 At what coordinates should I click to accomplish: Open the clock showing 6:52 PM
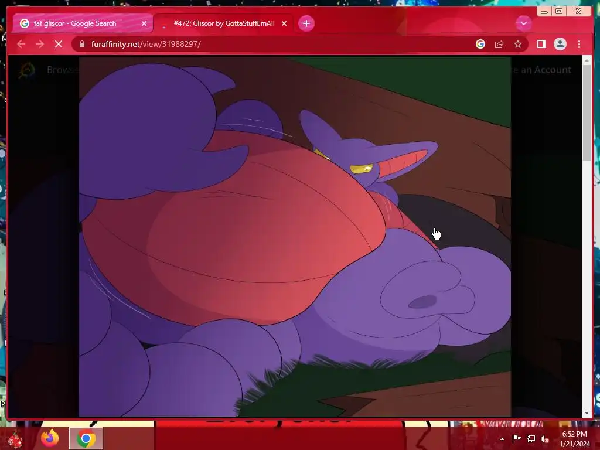click(x=575, y=439)
